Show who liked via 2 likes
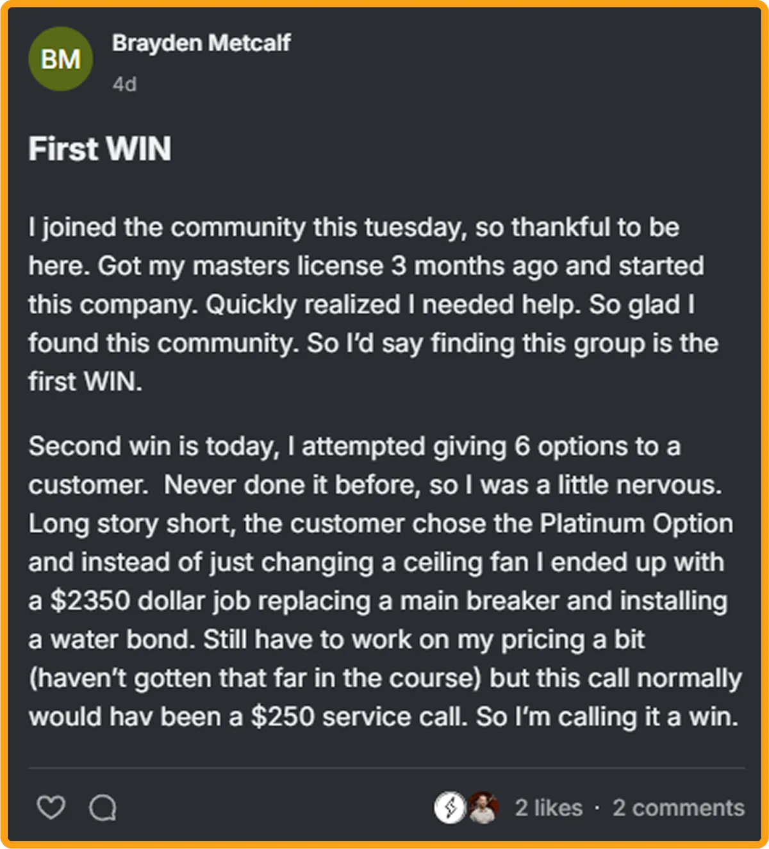769x849 pixels. pos(549,808)
